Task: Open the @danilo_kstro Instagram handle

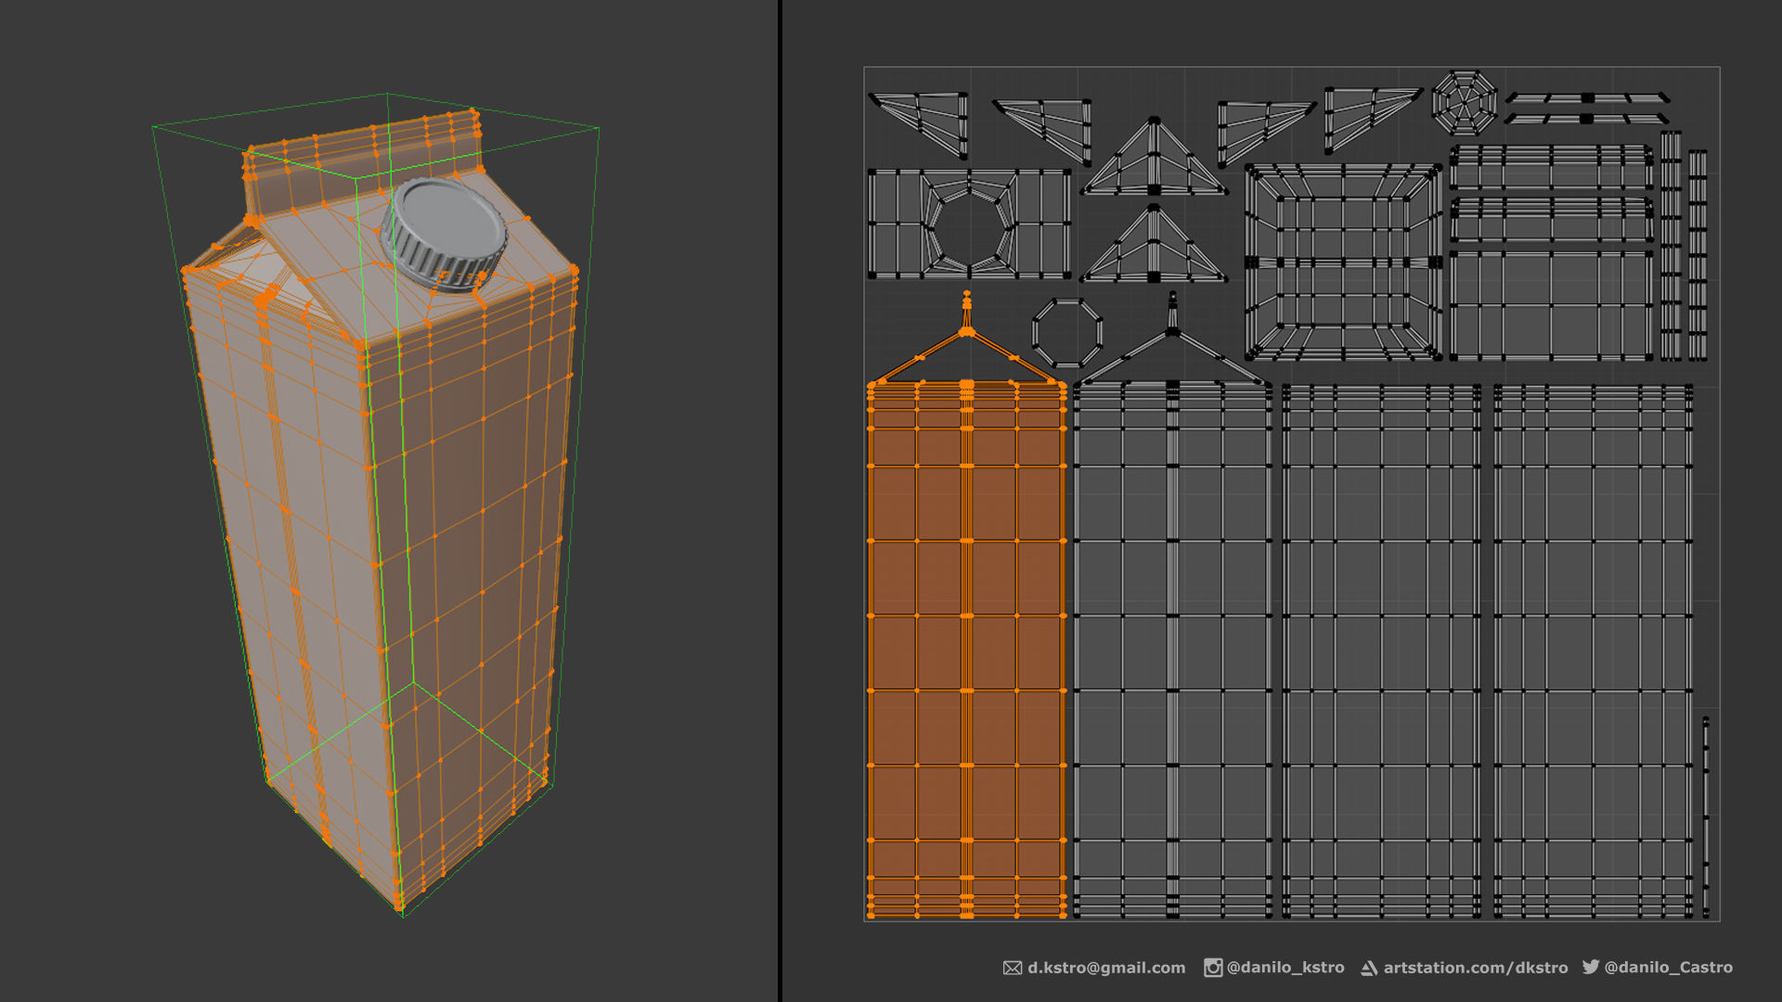Action: click(1285, 968)
